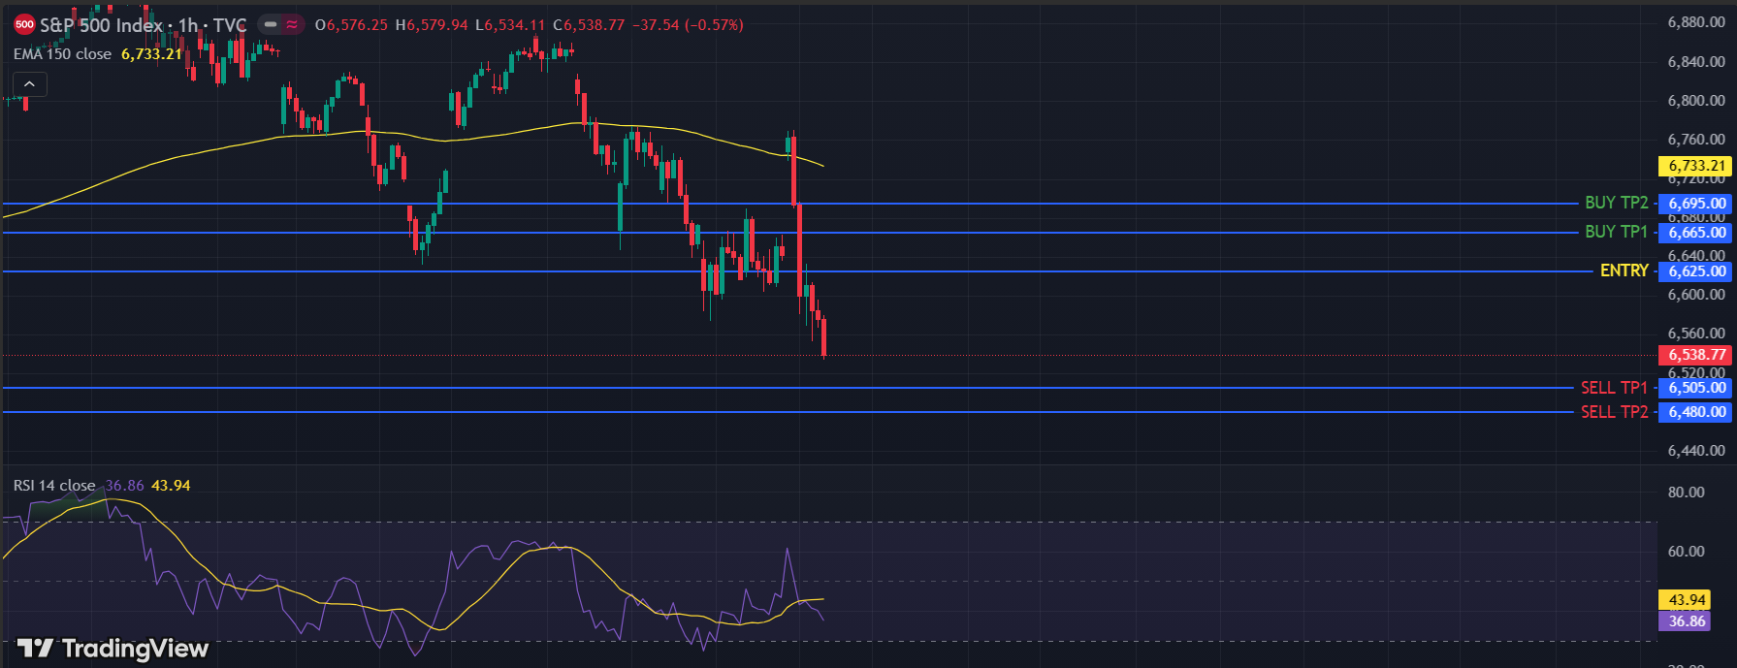Screen dimensions: 1737x668
Task: Click the yellow 6,733.21 EMA price tag
Action: point(1696,166)
